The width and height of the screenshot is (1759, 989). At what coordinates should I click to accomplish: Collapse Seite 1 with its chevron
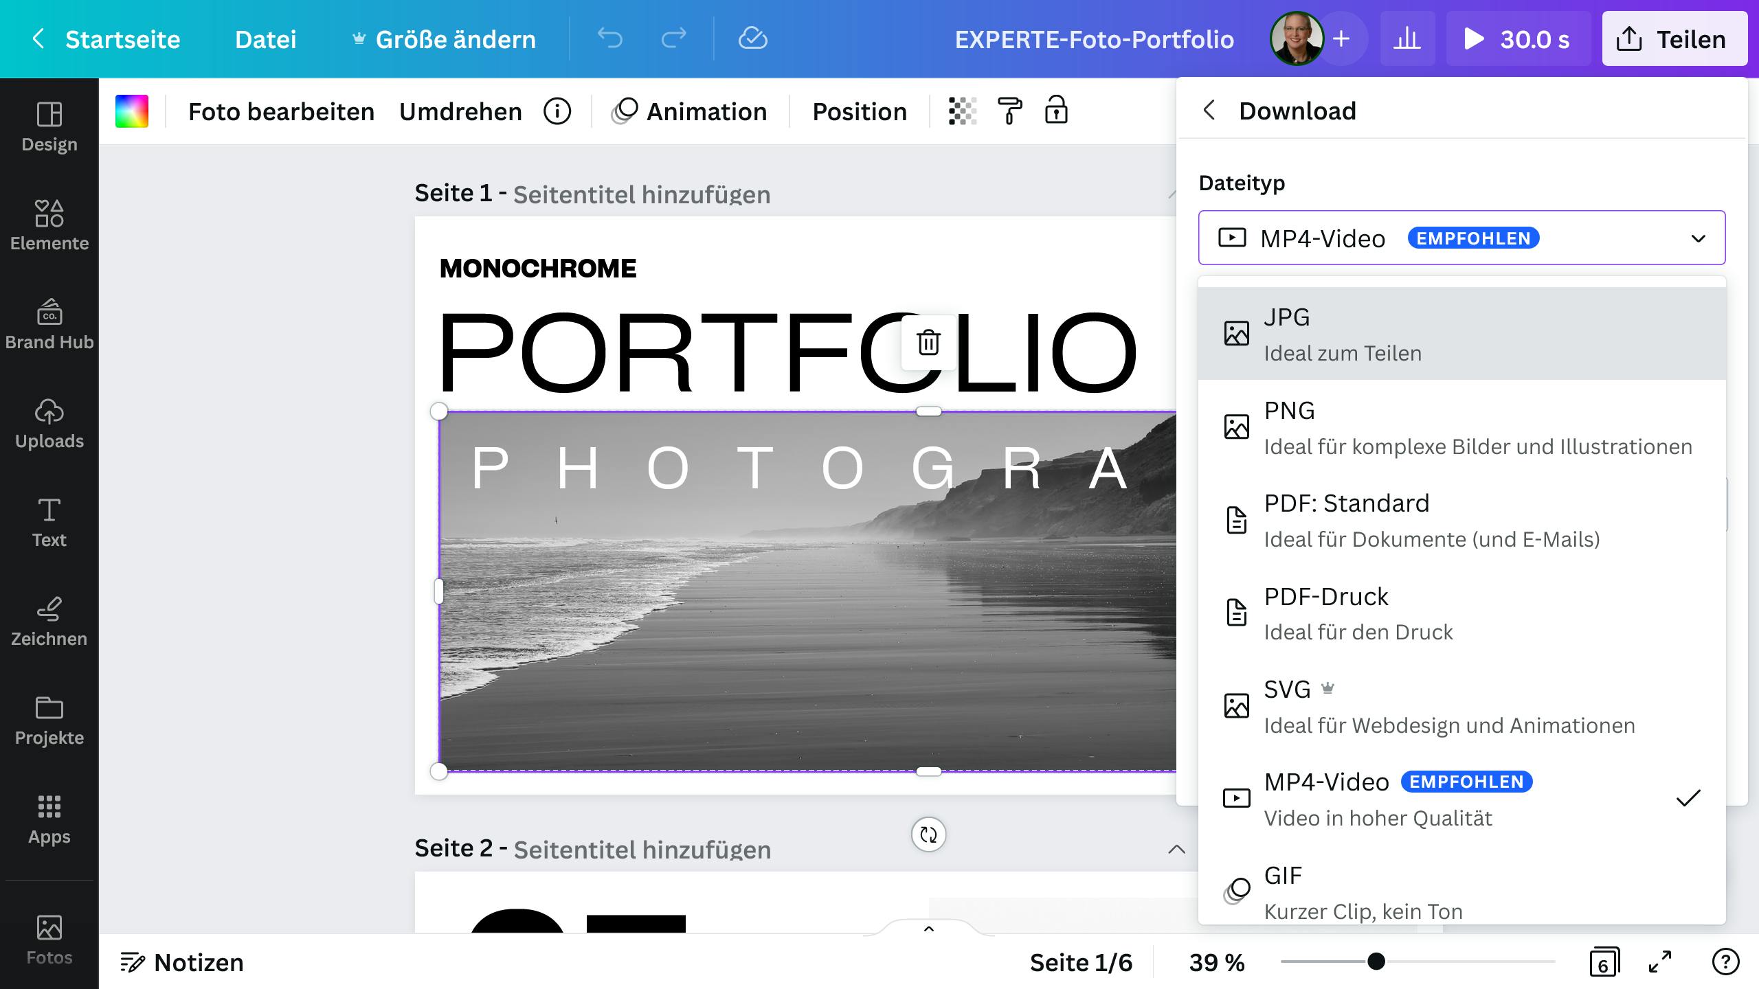[x=1176, y=194]
